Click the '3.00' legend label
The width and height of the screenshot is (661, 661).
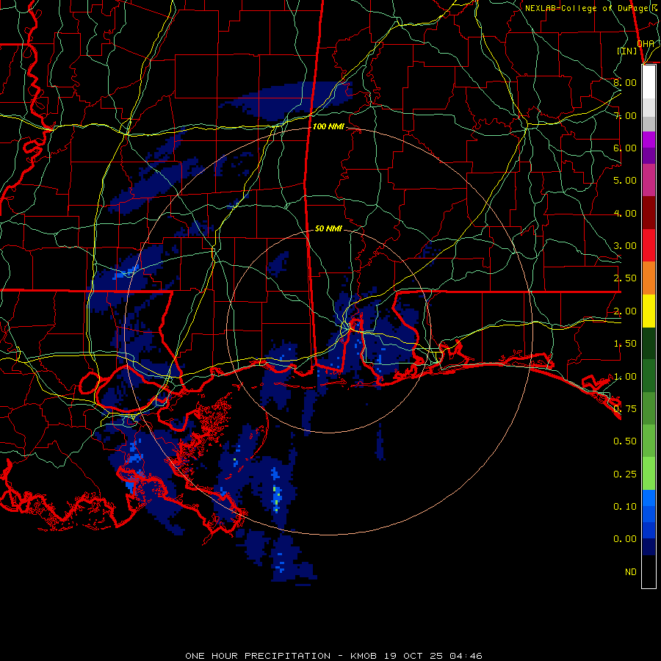[625, 246]
